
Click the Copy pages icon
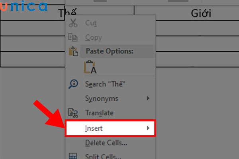[73, 37]
